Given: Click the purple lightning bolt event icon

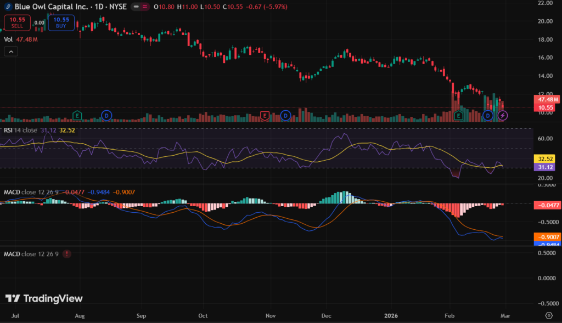Looking at the screenshot, I should point(503,115).
